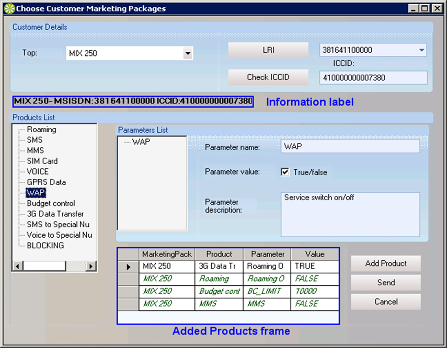
Task: Select BLOCKING item in product tree
Action: 45,246
